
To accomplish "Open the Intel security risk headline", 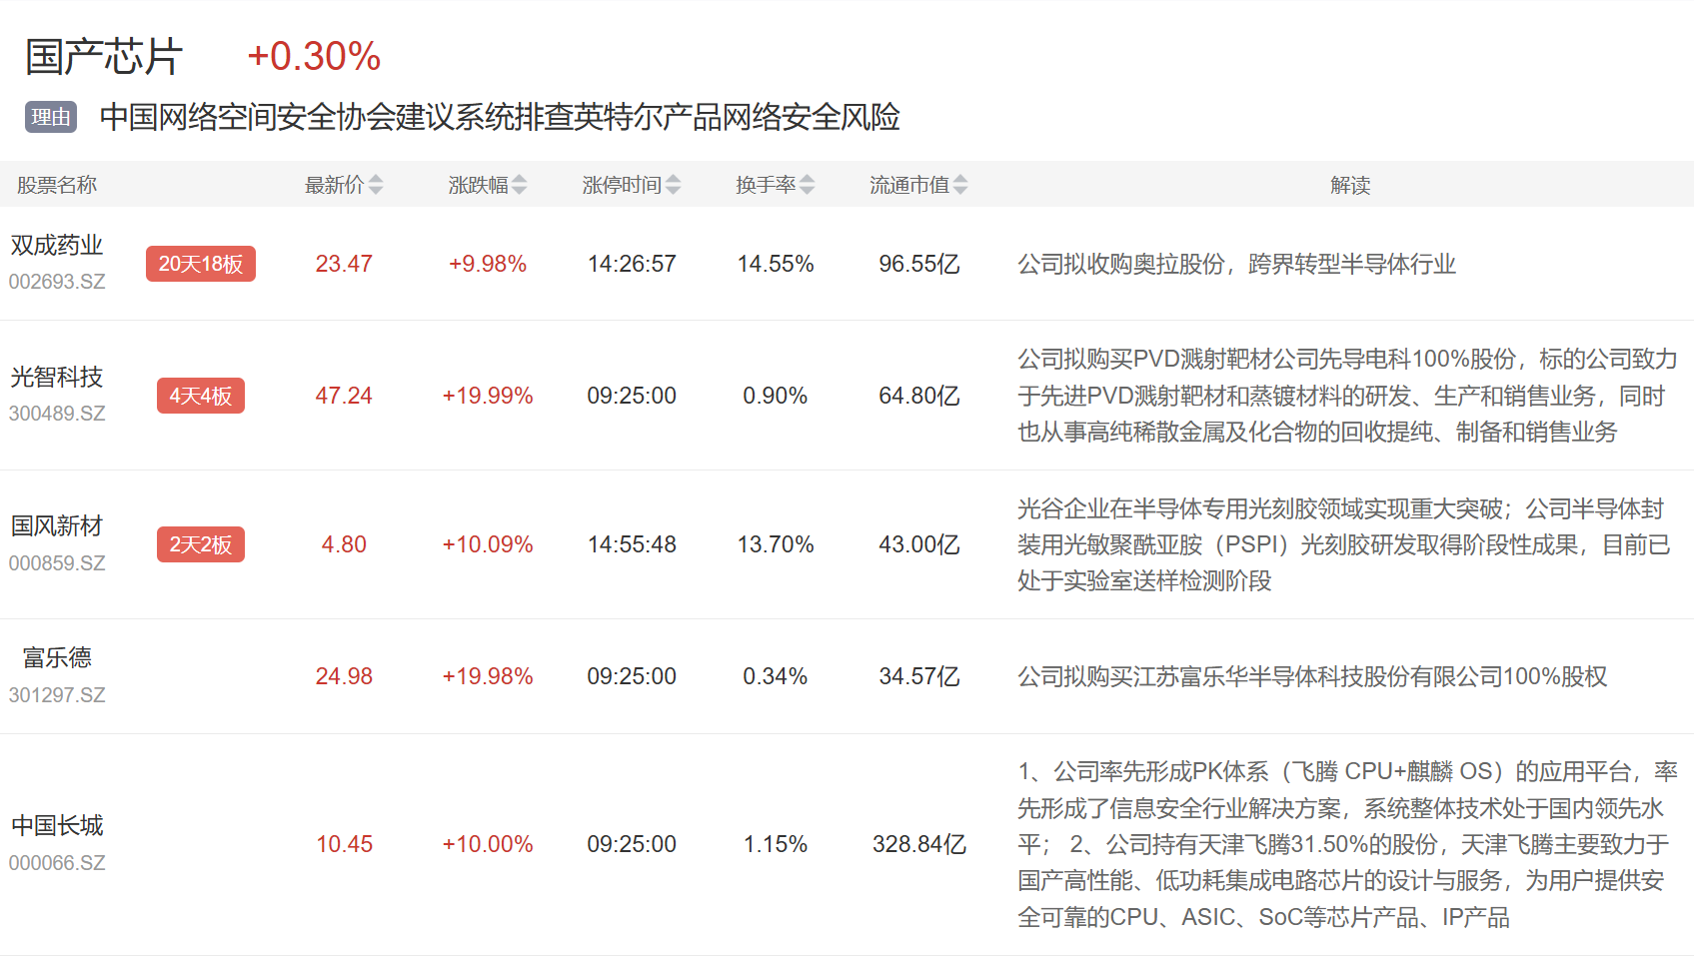I will 500,117.
